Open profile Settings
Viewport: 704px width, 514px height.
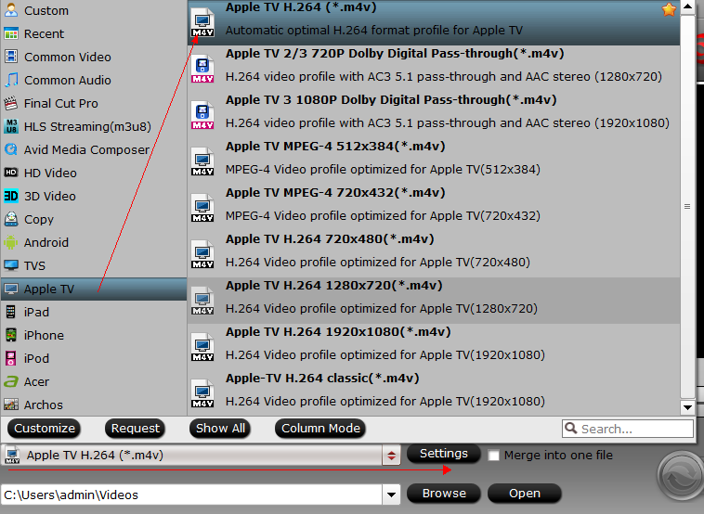[x=444, y=454]
